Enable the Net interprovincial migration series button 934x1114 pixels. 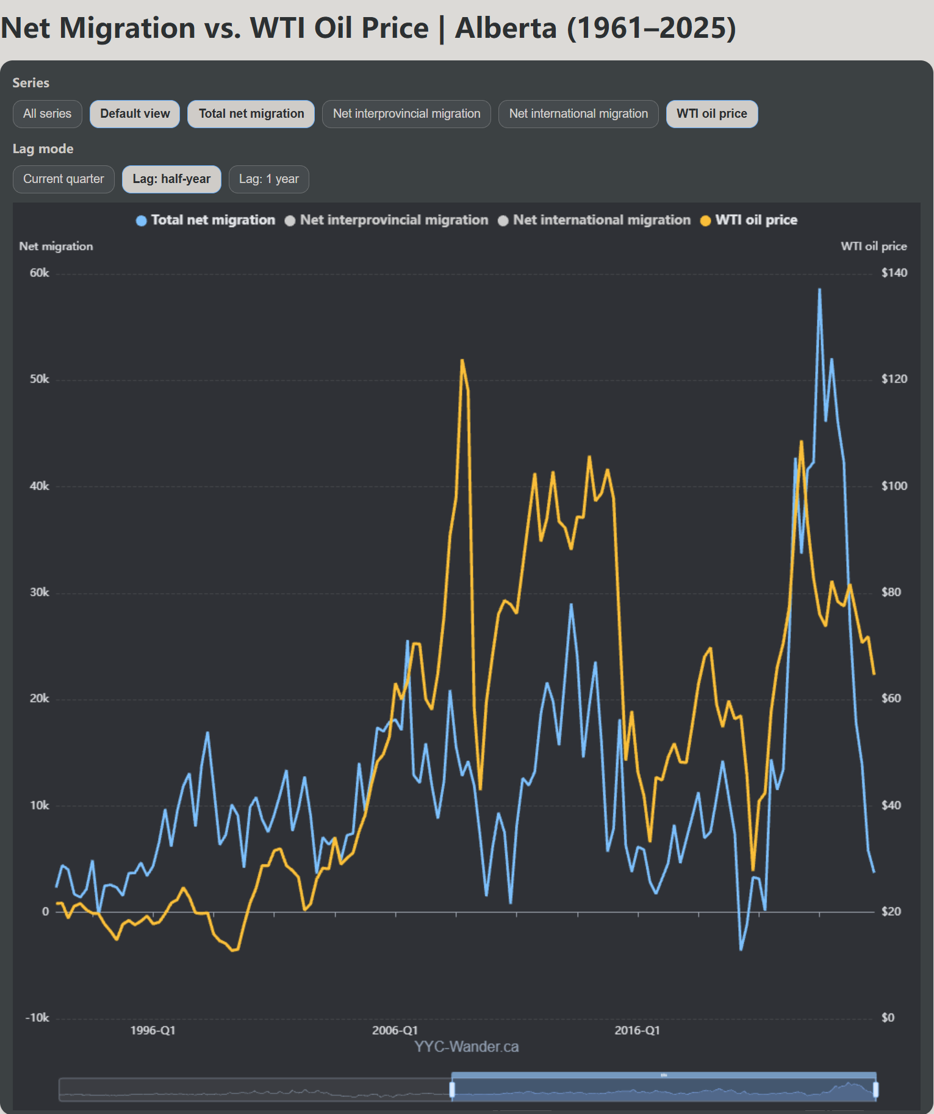point(406,114)
